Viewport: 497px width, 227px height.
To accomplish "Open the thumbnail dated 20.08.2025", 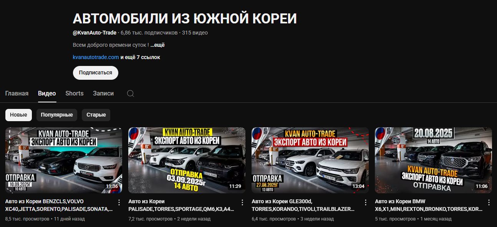I will (433, 160).
